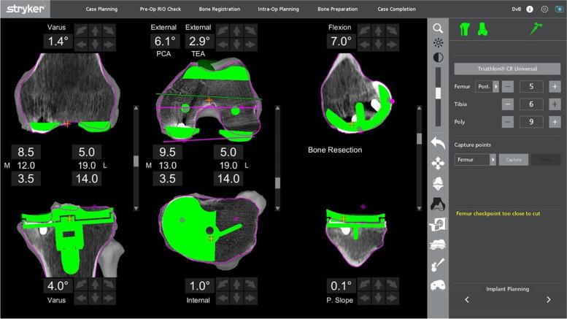Toggle the contrast half-circle icon
This screenshot has height=319, width=567.
pyautogui.click(x=438, y=57)
